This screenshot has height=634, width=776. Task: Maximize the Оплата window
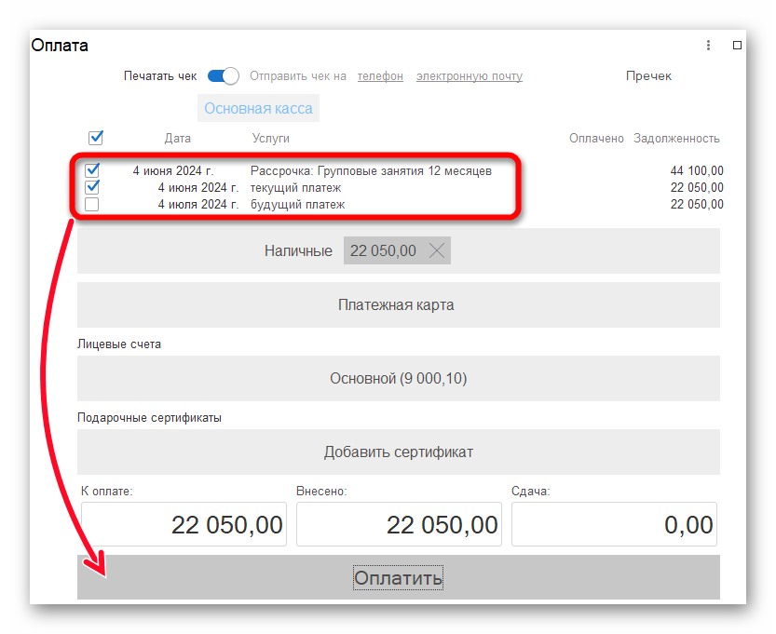click(737, 46)
